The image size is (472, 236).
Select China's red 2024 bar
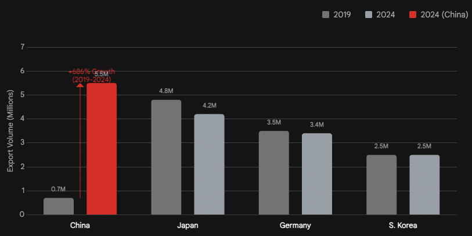click(x=102, y=149)
